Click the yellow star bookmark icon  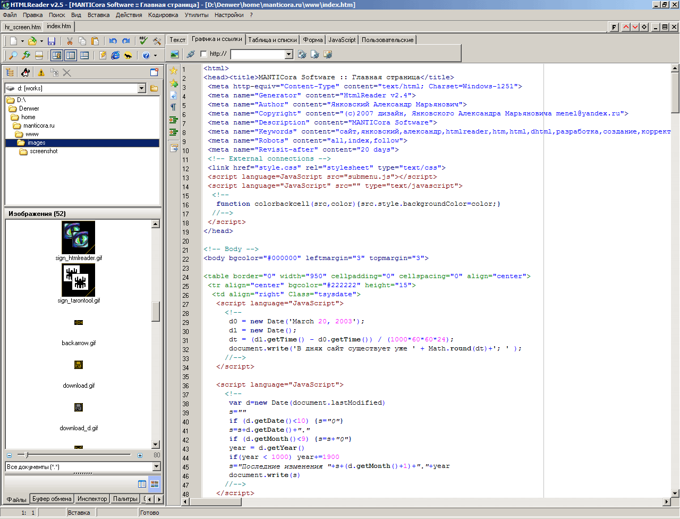coord(174,70)
